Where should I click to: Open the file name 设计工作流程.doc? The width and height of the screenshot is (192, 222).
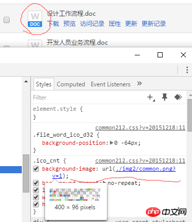click(71, 14)
